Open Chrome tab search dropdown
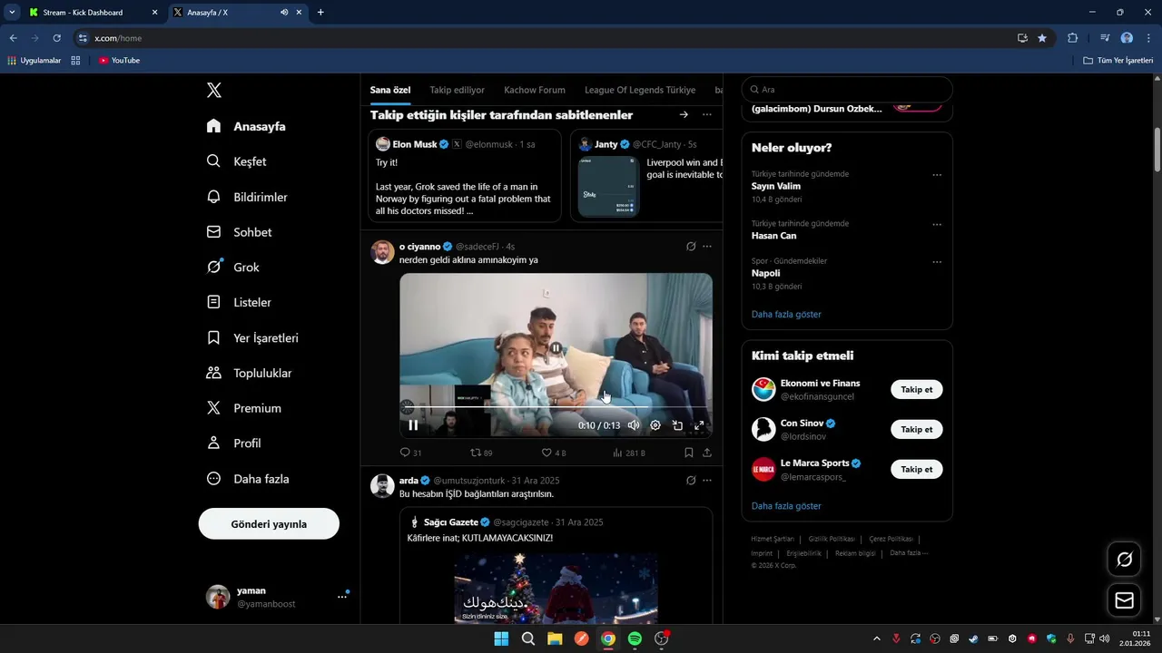Screen dimensions: 1162x653 12,13
